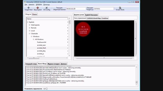Collapse the All Windows node

tap(33, 39)
